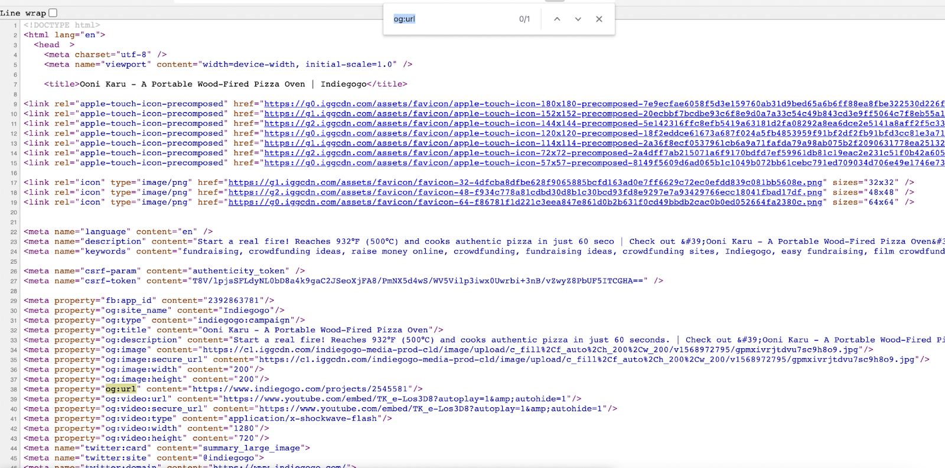Image resolution: width=945 pixels, height=468 pixels.
Task: Open the apple-touch-icon 152x152 link
Action: point(604,114)
